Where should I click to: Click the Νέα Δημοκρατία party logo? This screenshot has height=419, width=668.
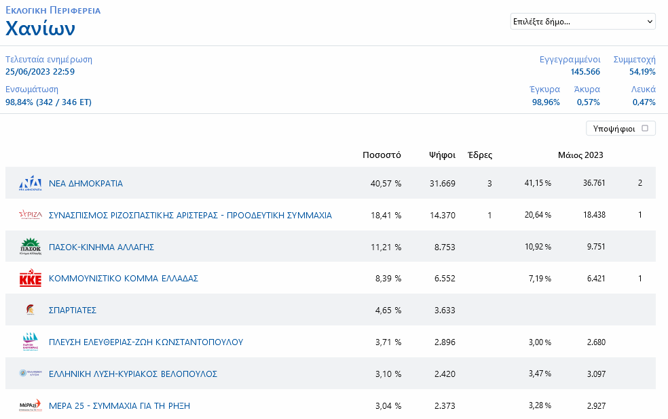pos(31,183)
